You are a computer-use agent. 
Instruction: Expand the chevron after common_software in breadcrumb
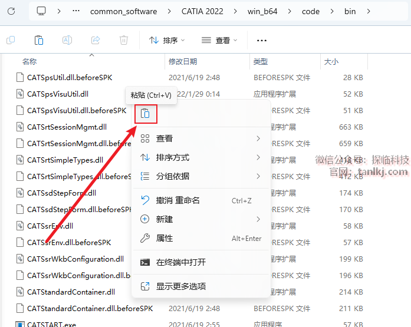[169, 11]
